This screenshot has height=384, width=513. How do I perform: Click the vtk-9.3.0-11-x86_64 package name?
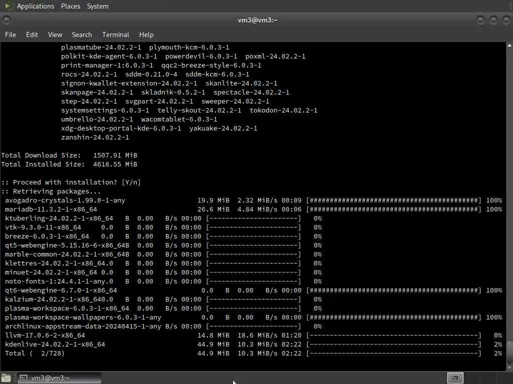pyautogui.click(x=43, y=227)
